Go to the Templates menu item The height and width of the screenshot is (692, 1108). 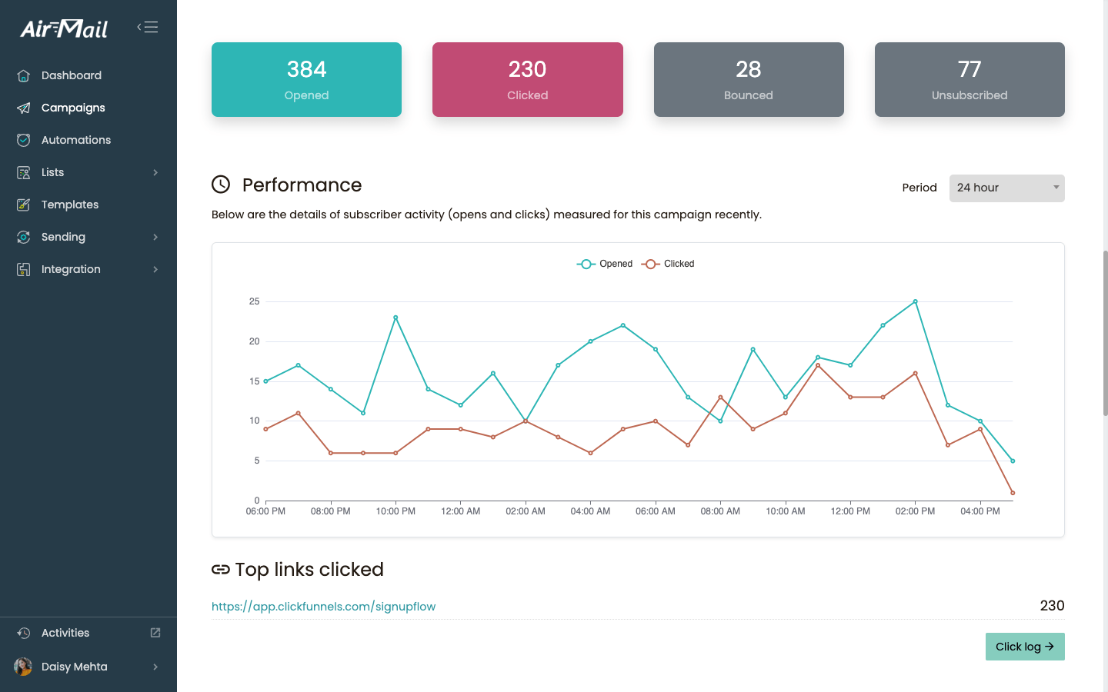(x=70, y=205)
